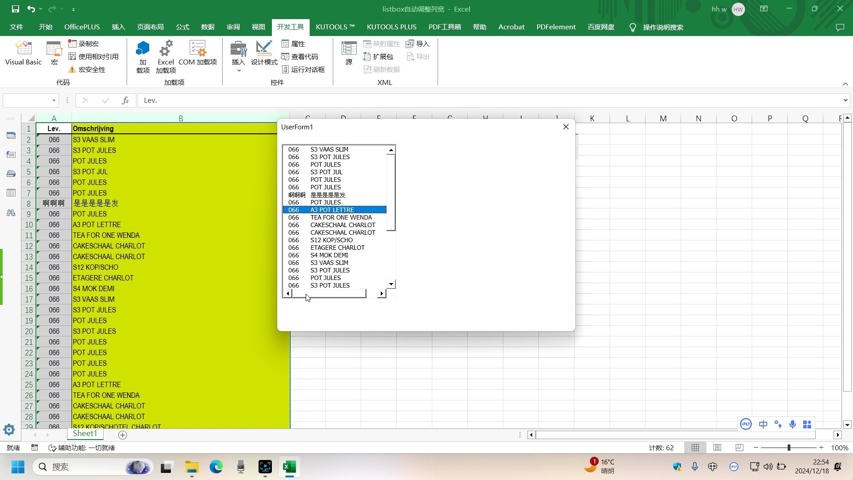Open the Name Box dropdown
853x480 pixels.
(x=53, y=100)
